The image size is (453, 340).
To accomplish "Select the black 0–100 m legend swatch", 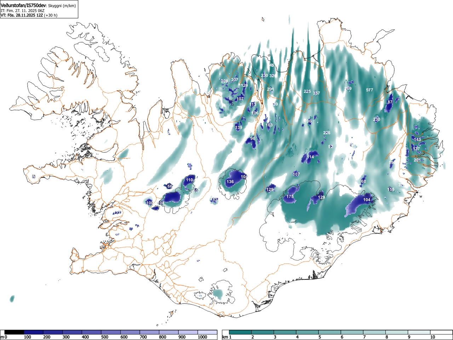I will point(15,332).
